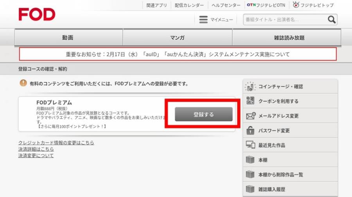Open 決済詳細はこちら link
The image size is (352, 197).
coord(36,149)
